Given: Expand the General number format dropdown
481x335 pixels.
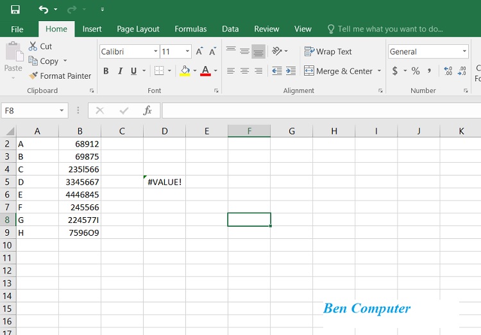Looking at the screenshot, I should pos(464,52).
